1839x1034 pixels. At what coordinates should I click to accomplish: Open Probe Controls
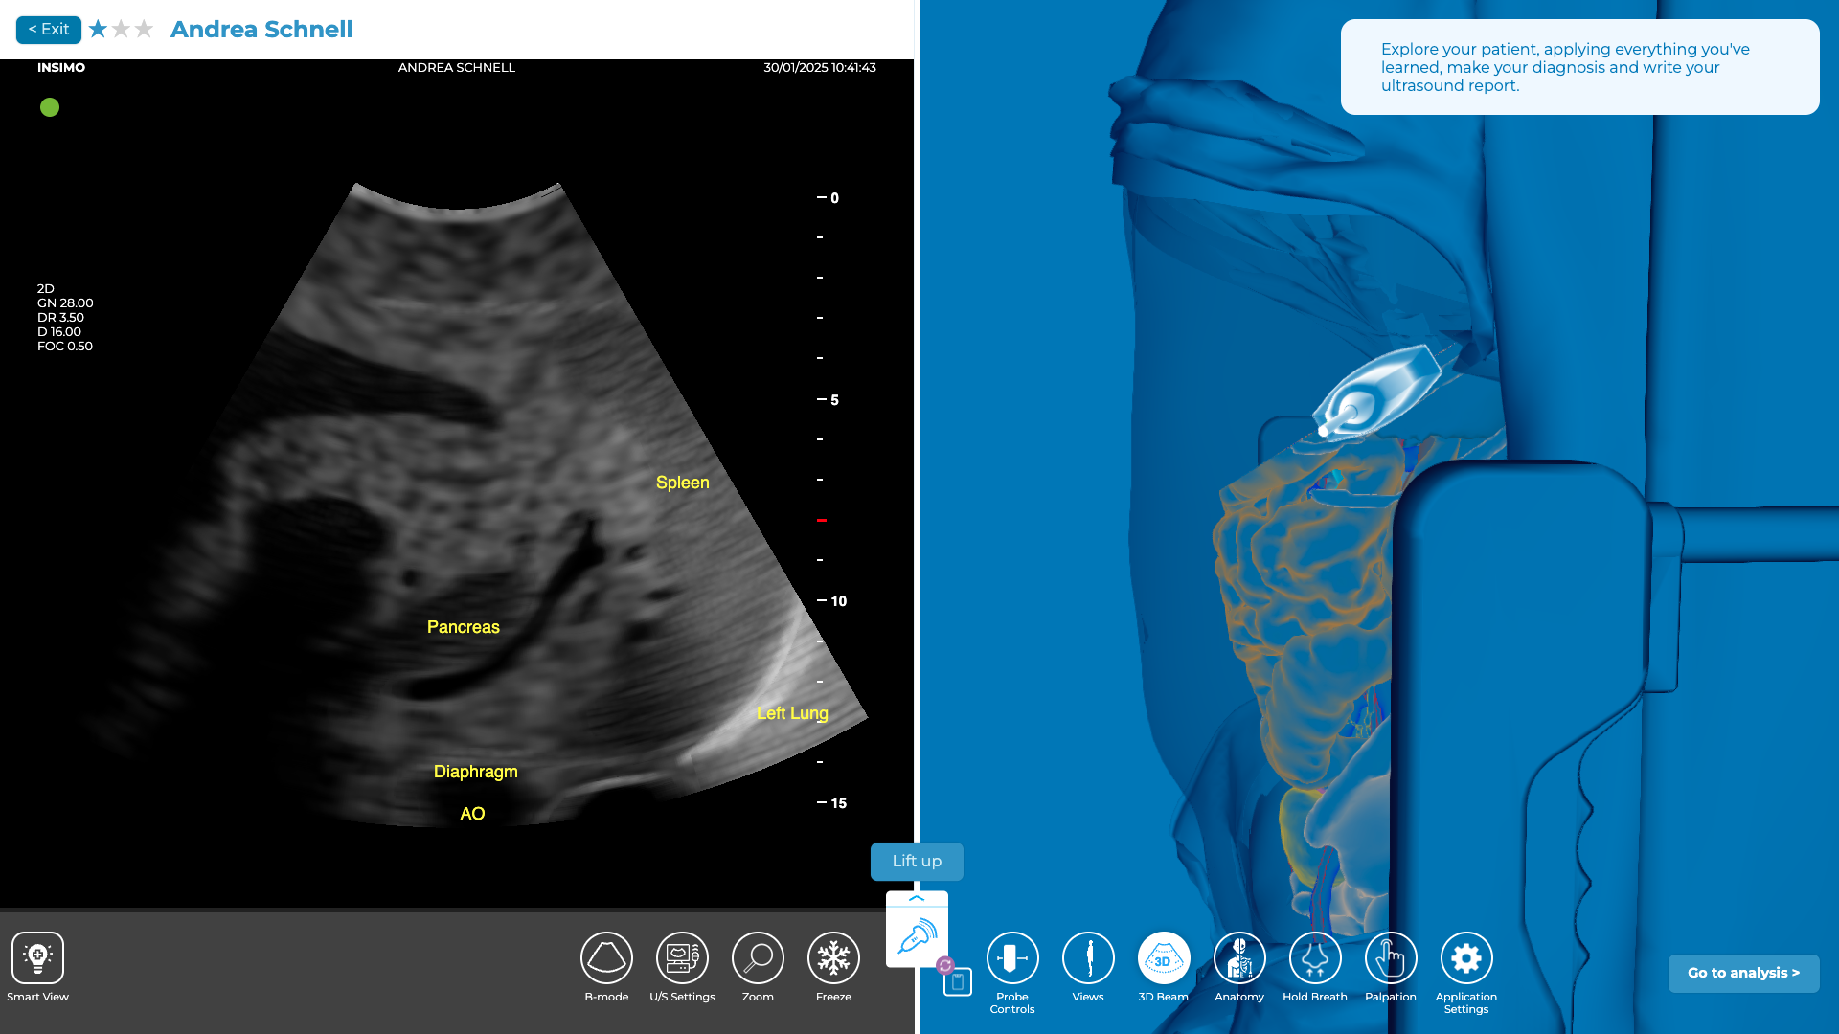1012,957
